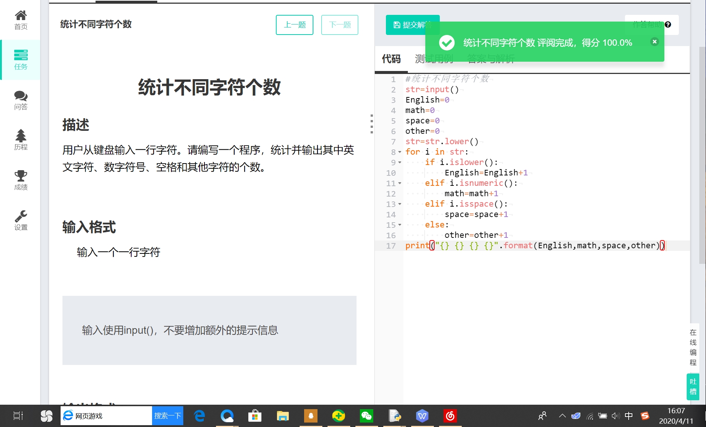Open File Explorer from the taskbar
706x427 pixels.
click(283, 416)
